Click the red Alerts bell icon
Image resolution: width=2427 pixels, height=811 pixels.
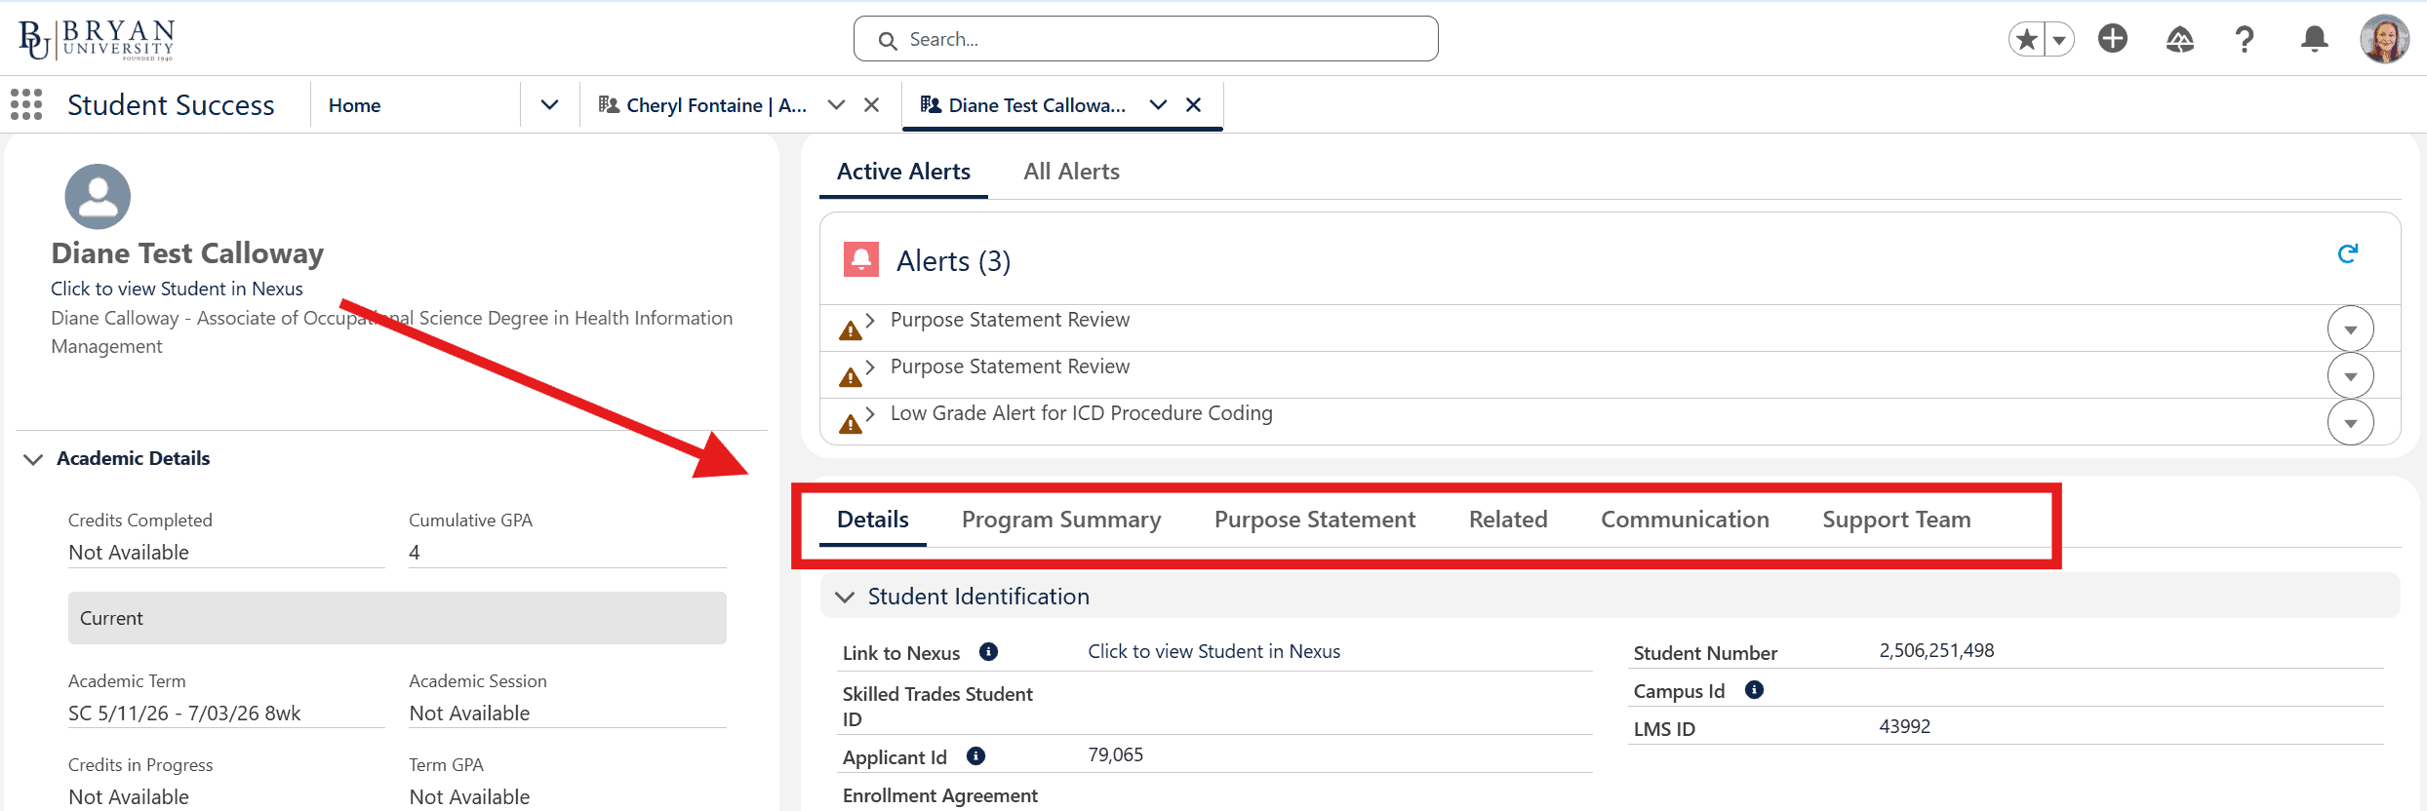point(861,259)
